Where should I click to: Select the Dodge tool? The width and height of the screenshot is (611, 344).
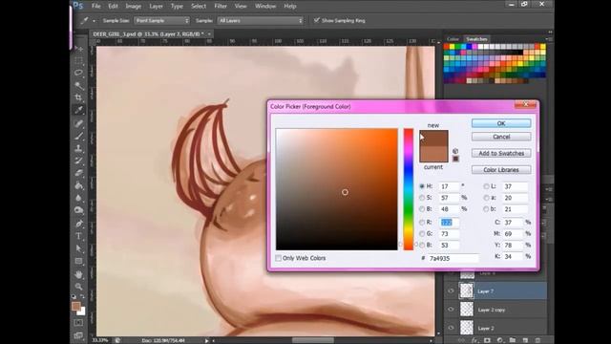point(79,210)
